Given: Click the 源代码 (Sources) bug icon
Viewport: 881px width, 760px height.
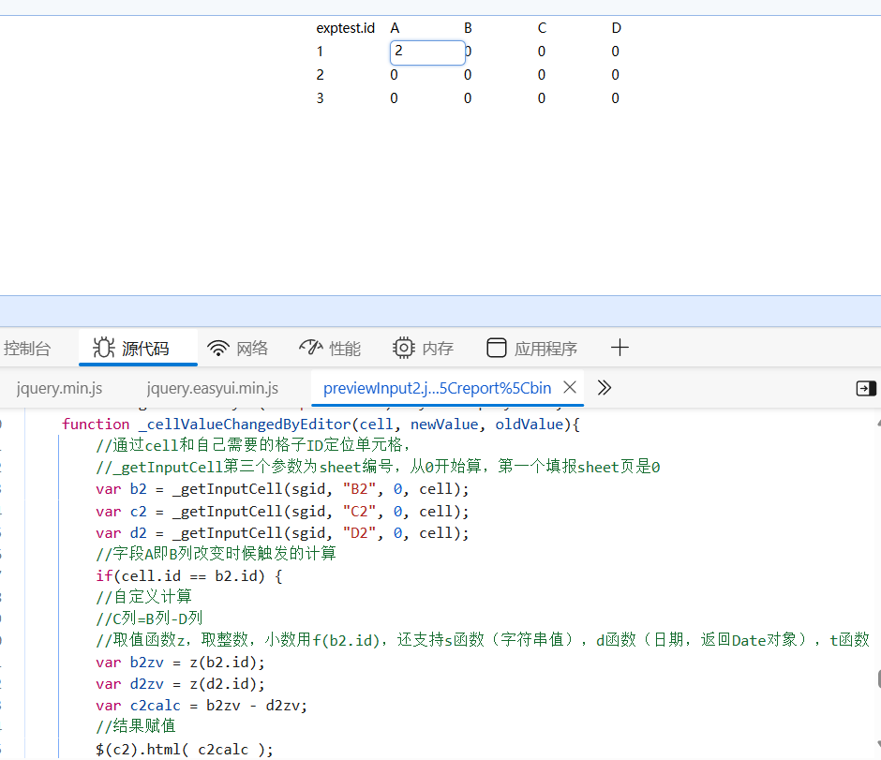Looking at the screenshot, I should pos(104,349).
